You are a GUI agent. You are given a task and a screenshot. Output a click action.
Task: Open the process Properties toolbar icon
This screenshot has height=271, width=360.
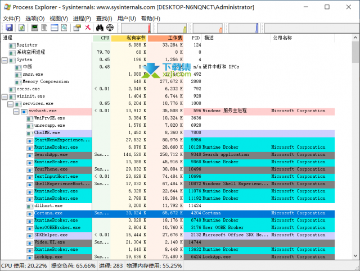click(x=77, y=27)
